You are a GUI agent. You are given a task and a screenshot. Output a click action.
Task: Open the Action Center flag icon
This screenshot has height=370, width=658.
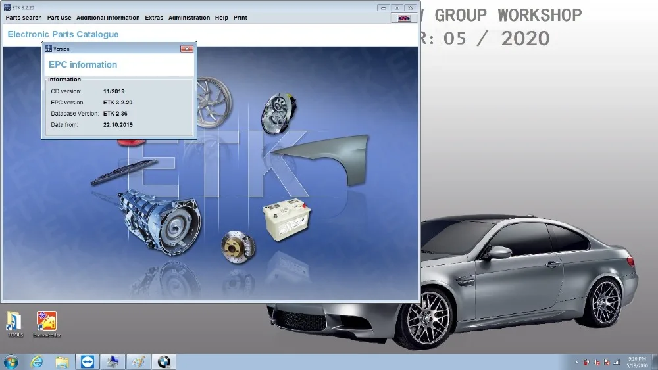click(607, 363)
